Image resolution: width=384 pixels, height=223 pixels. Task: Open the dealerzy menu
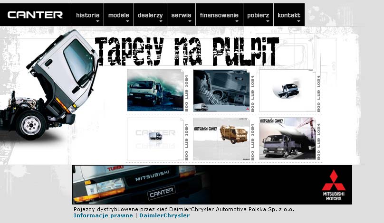[x=150, y=15]
